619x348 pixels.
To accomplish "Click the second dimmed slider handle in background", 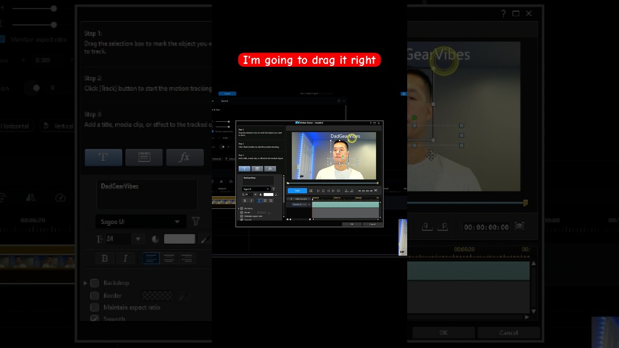I will [54, 24].
